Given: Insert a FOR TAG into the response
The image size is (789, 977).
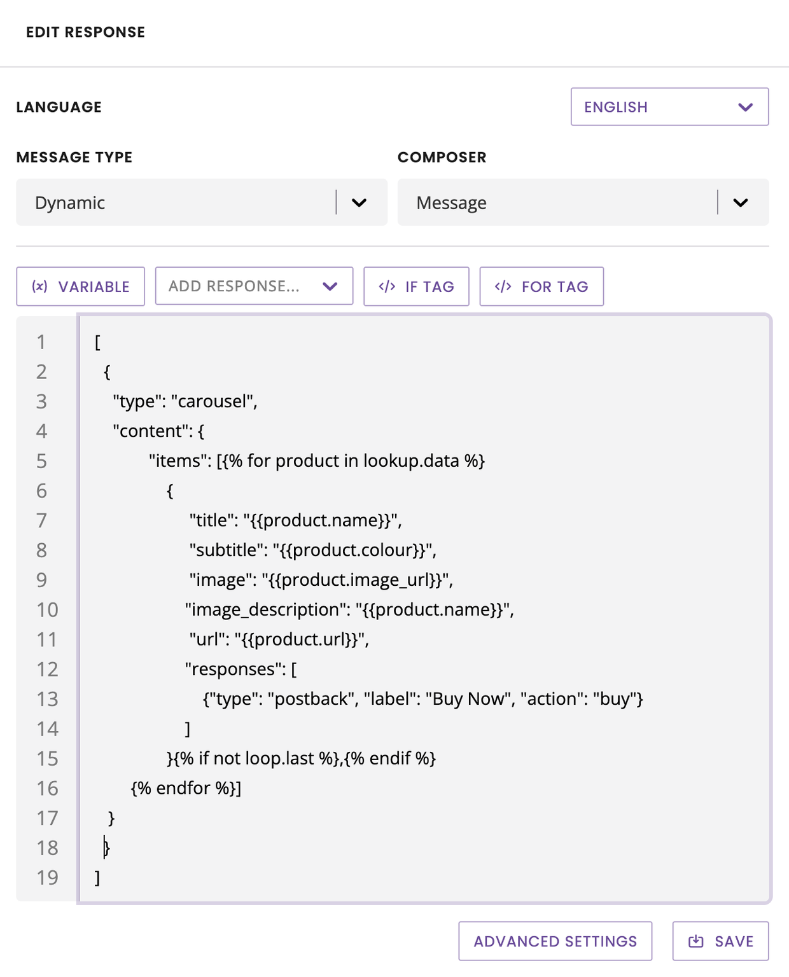Looking at the screenshot, I should (x=541, y=286).
